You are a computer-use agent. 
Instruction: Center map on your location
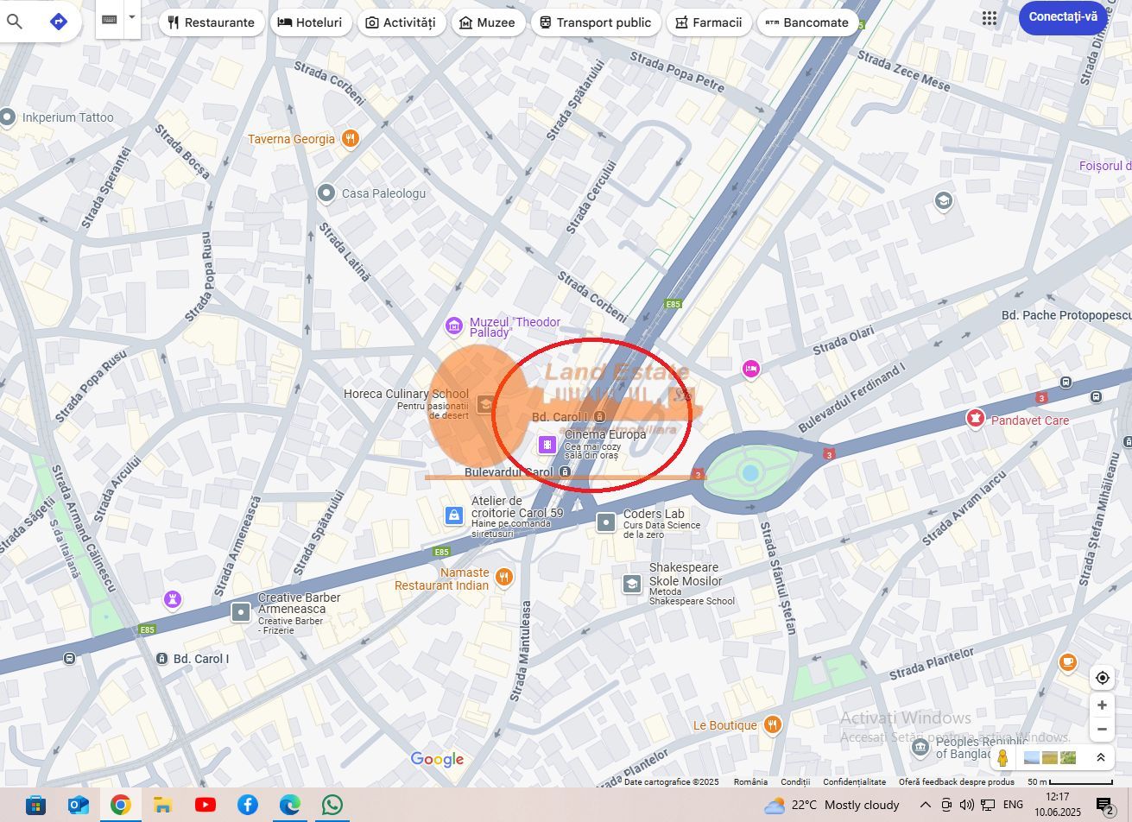(x=1102, y=678)
